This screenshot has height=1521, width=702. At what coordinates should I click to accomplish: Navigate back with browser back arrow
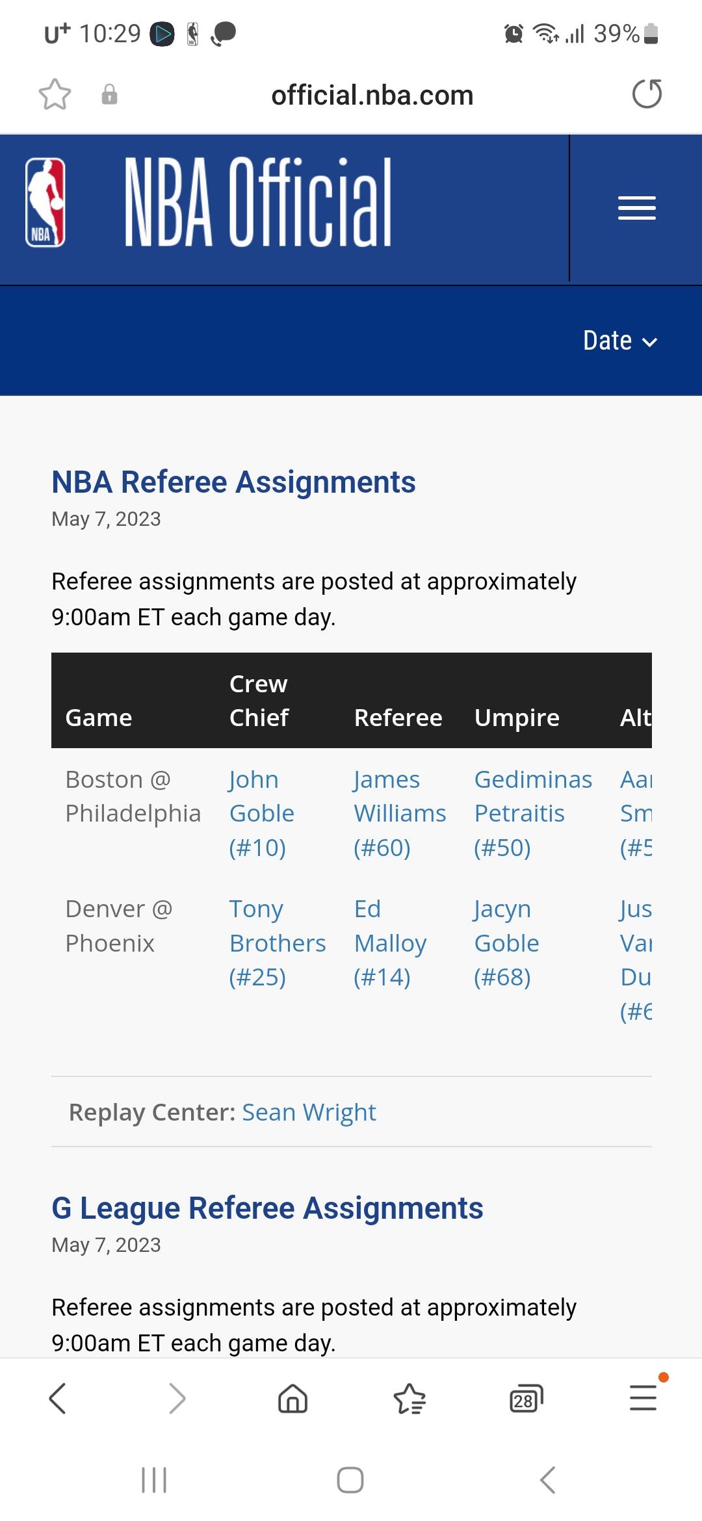(58, 1399)
